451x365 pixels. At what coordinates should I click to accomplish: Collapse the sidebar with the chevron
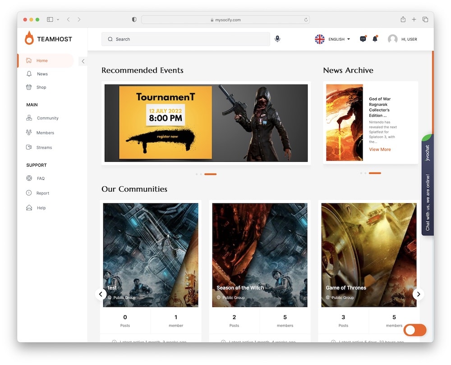(83, 61)
